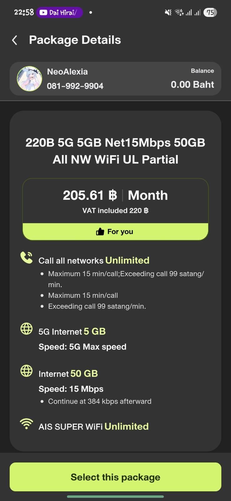Open the YouTube Dai Hirai status pill
The height and width of the screenshot is (501, 231).
point(59,13)
